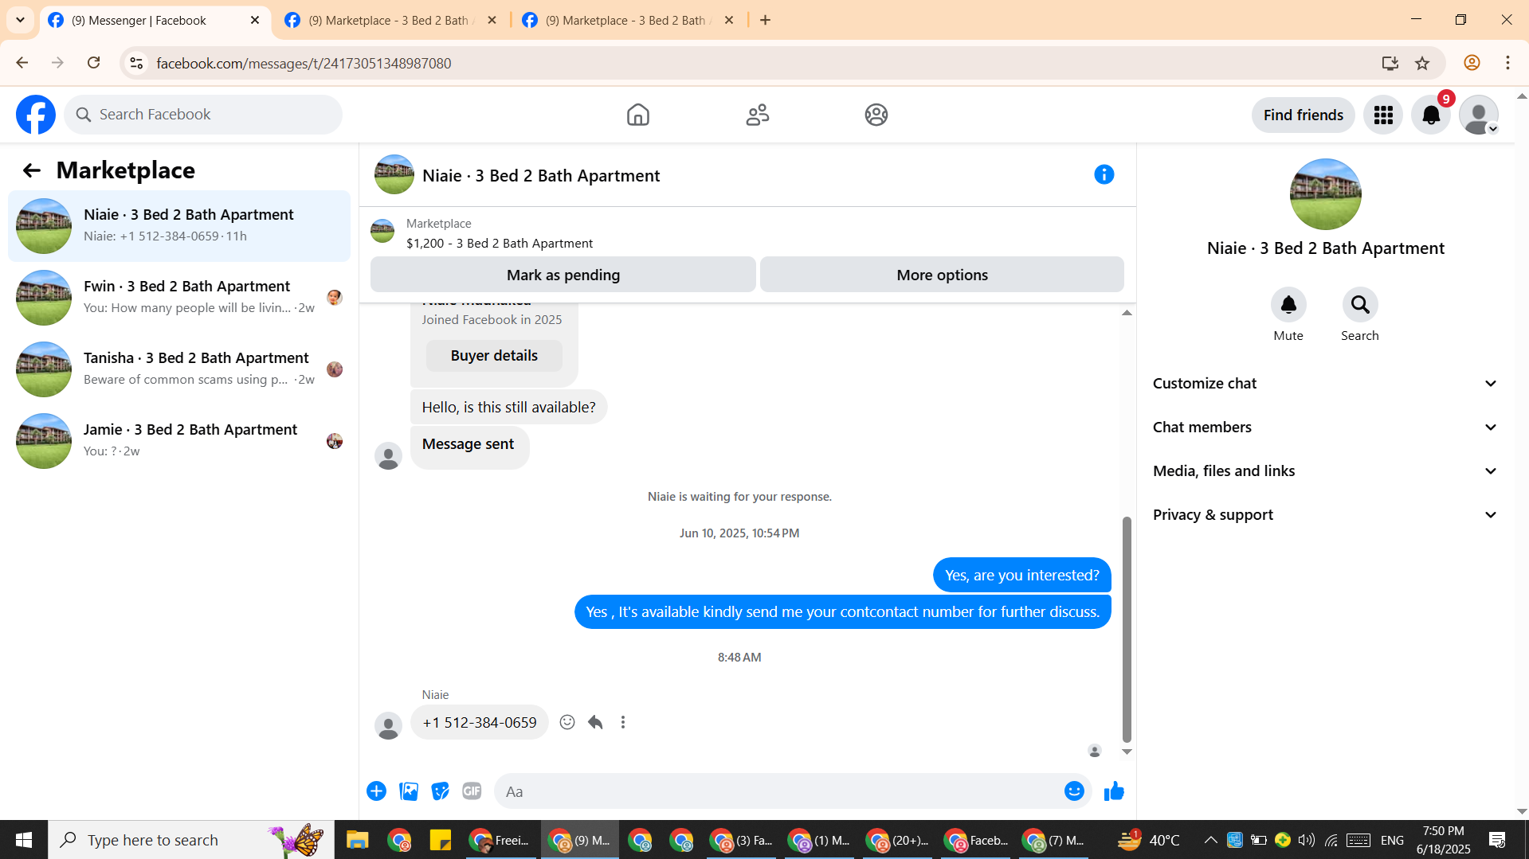
Task: Attach a photo or file
Action: [x=409, y=791]
